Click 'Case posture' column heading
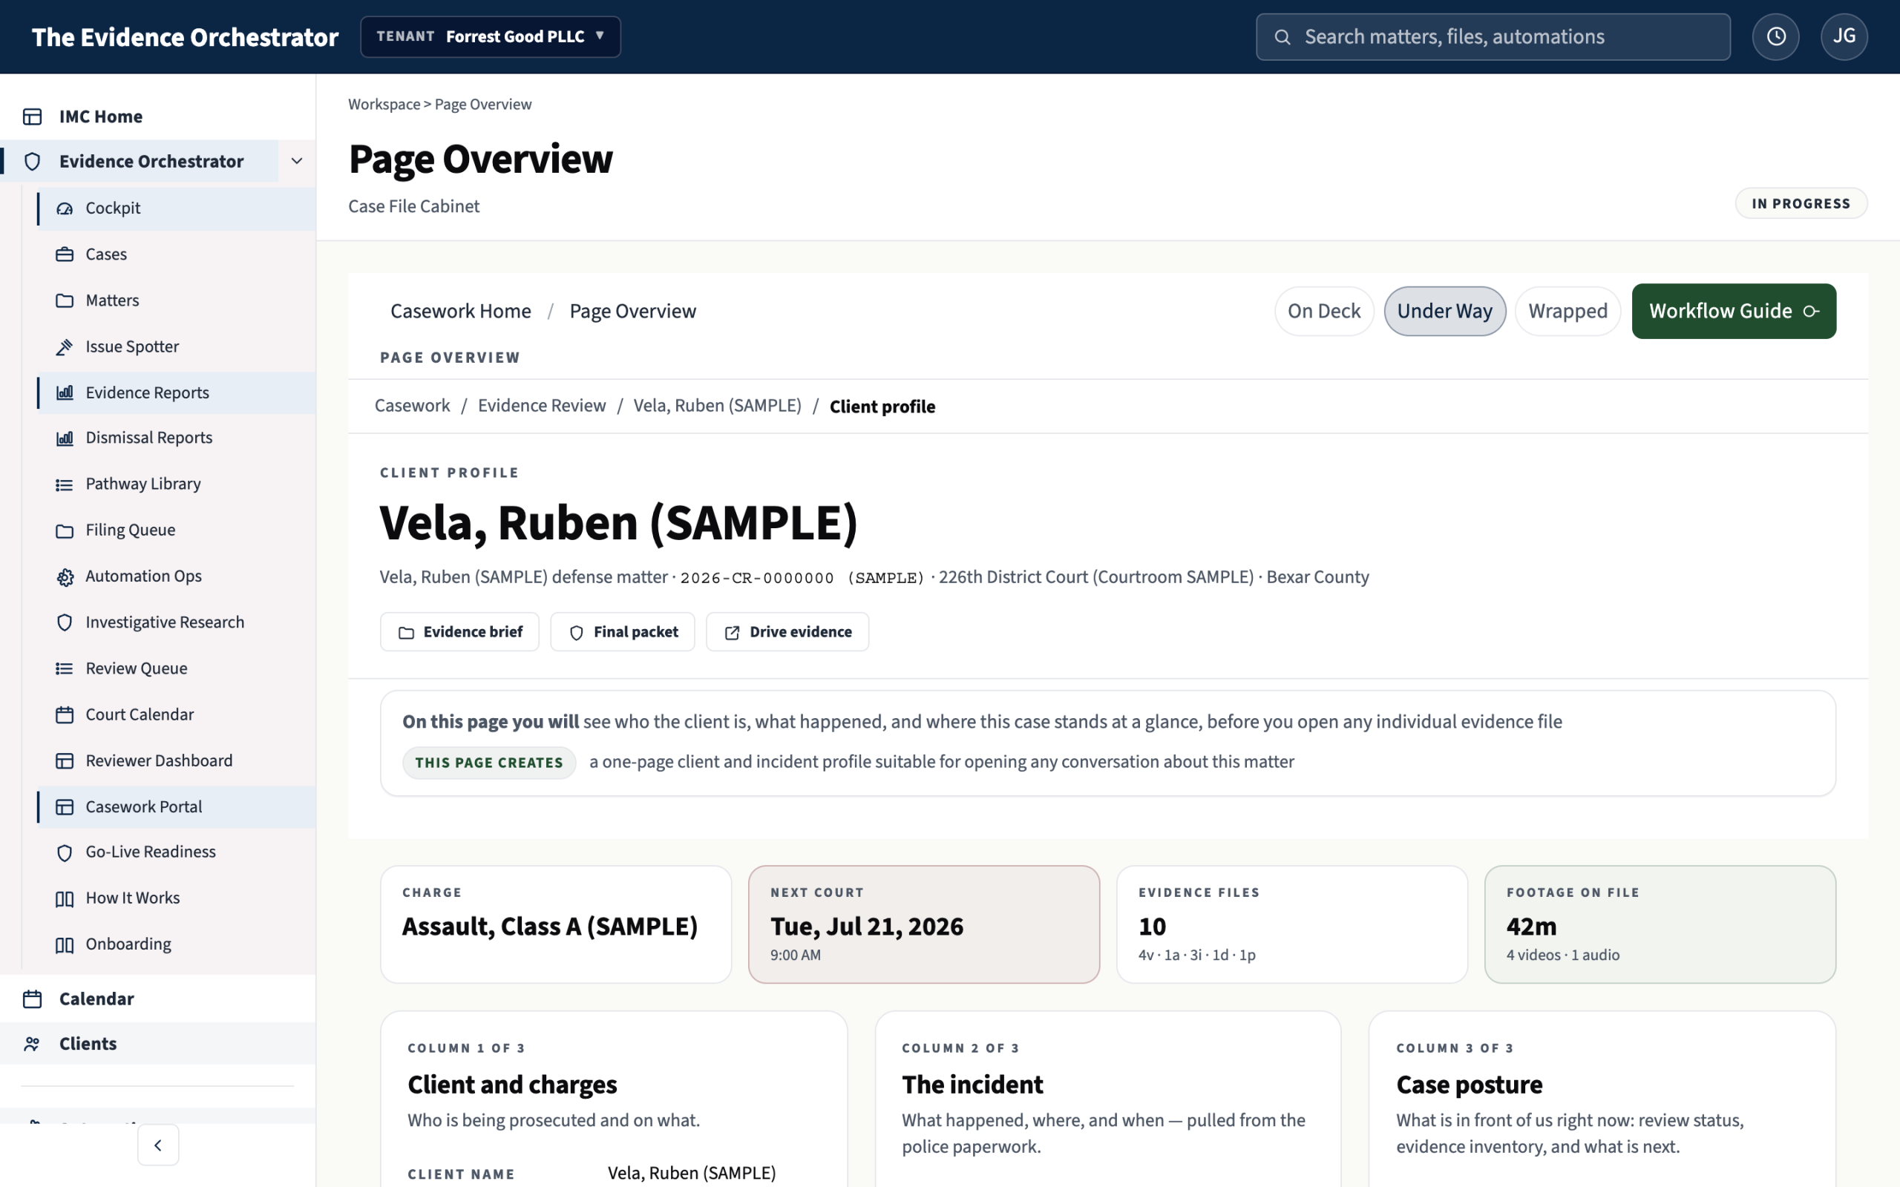The height and width of the screenshot is (1187, 1900). [x=1469, y=1084]
